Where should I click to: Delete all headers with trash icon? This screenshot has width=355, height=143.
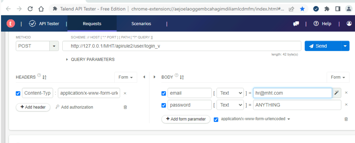click(125, 107)
